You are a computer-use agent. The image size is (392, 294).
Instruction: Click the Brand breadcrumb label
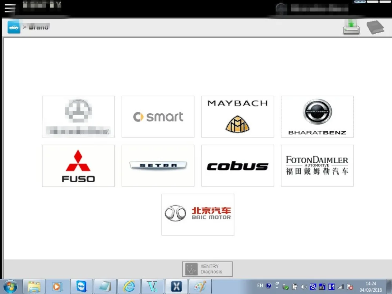(x=39, y=27)
